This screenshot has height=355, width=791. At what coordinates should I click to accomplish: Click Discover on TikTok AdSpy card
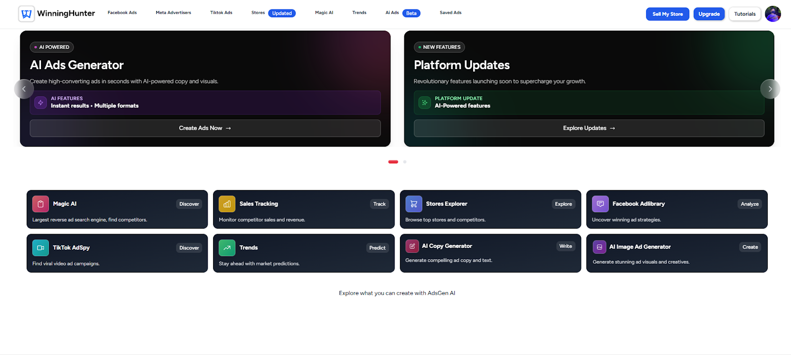click(x=189, y=248)
